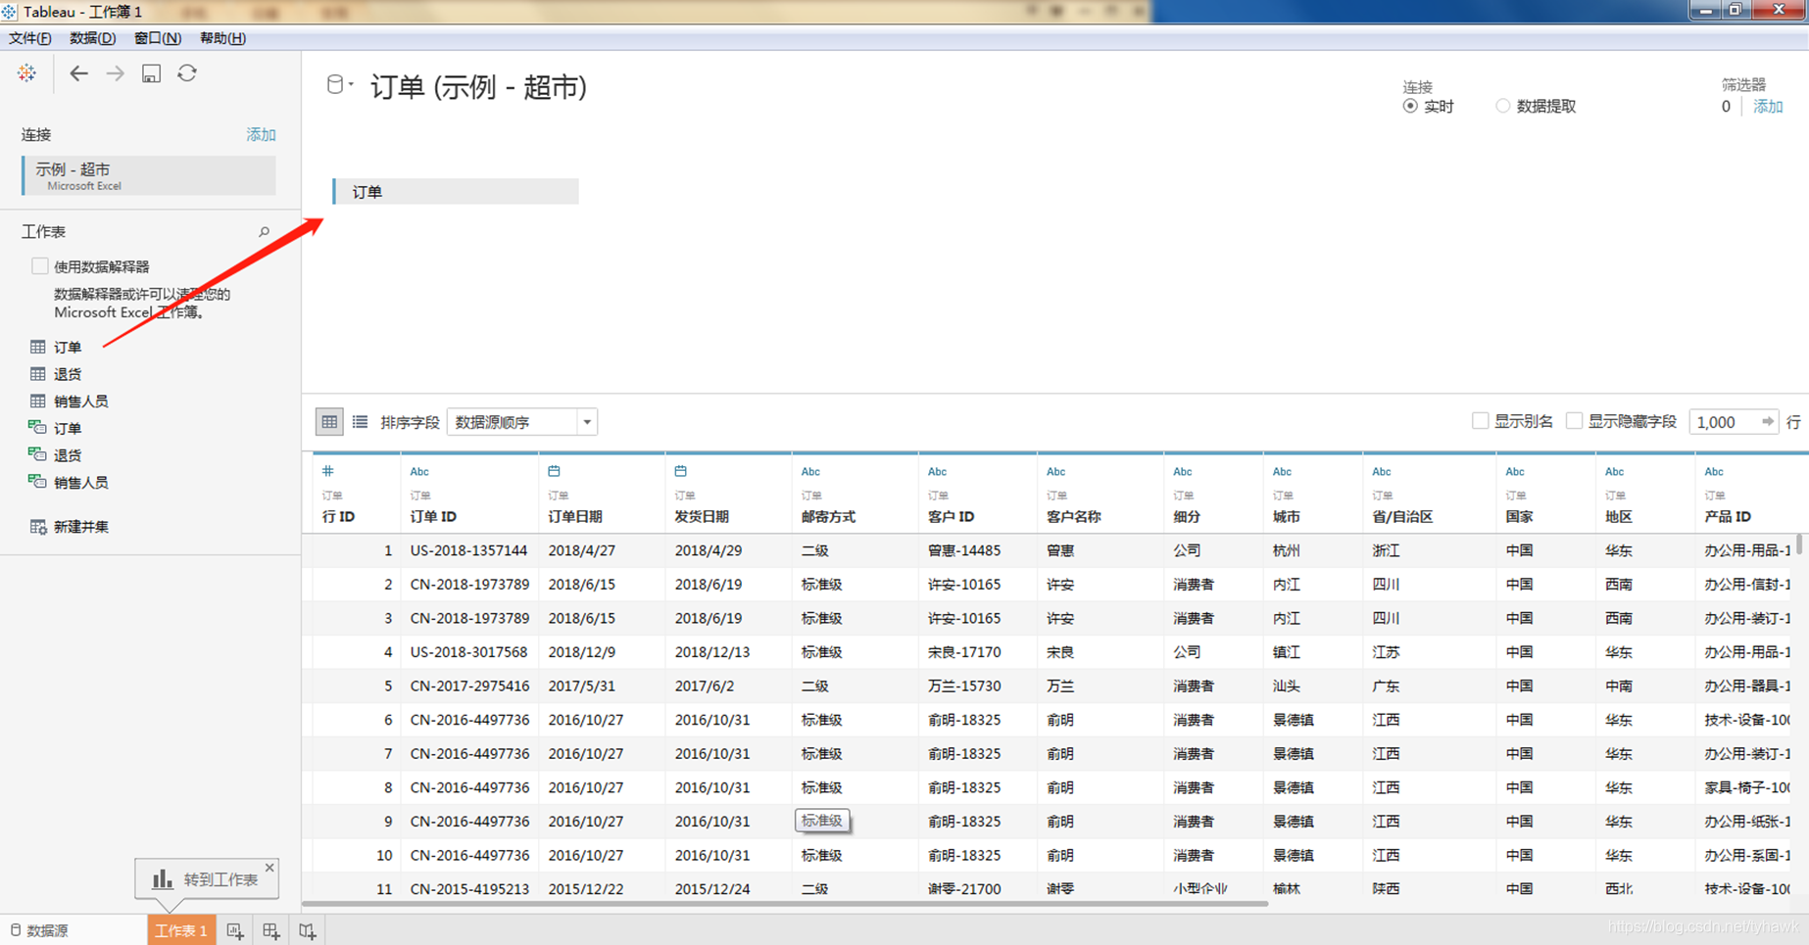Select the 示例 - 超市 Excel connection
The height and width of the screenshot is (945, 1809).
click(149, 175)
